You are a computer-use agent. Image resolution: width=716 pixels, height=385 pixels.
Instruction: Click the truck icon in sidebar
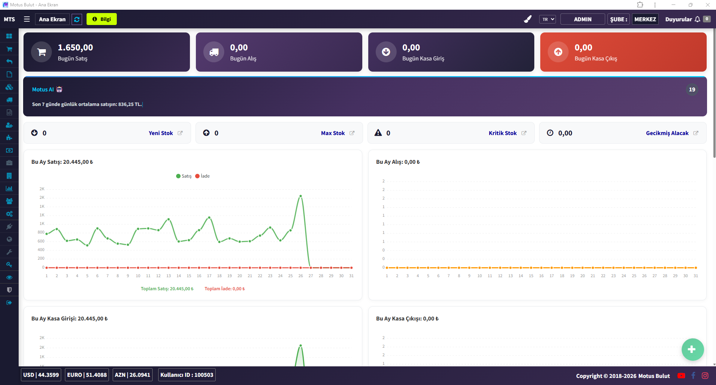pos(9,100)
